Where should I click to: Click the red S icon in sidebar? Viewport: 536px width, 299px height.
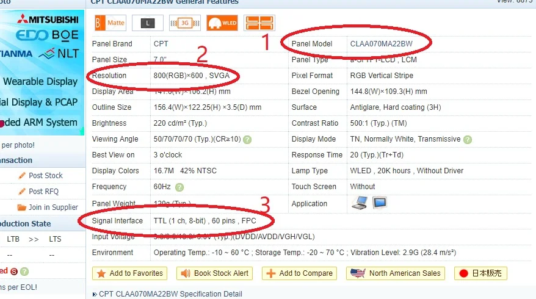coord(14,272)
